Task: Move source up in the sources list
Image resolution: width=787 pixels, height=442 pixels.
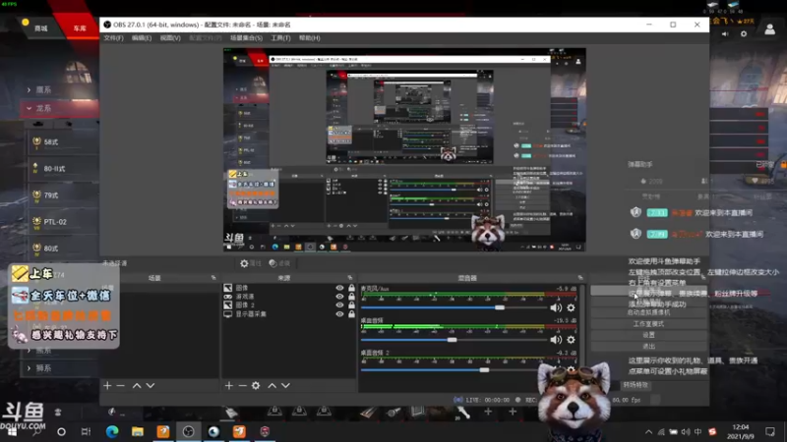Action: click(x=272, y=385)
